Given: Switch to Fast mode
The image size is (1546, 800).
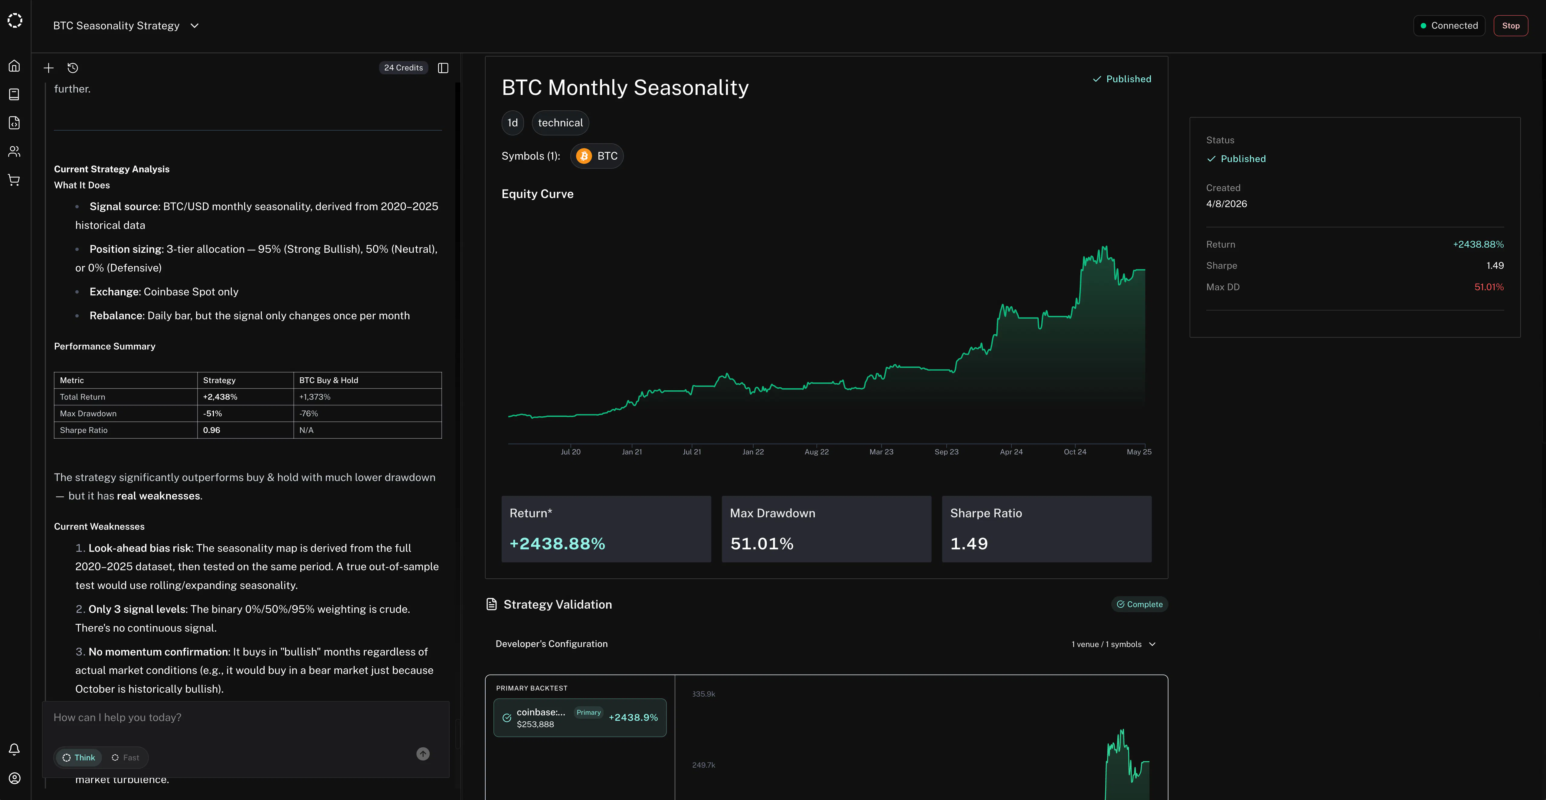Looking at the screenshot, I should 125,757.
